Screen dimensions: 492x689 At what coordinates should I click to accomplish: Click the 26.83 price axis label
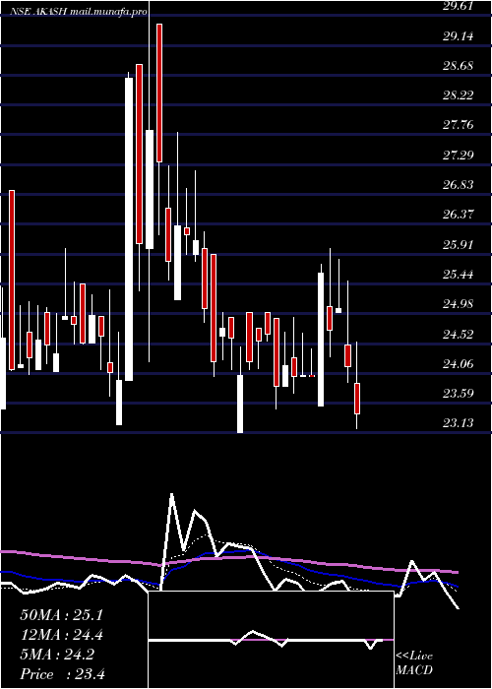pos(459,185)
